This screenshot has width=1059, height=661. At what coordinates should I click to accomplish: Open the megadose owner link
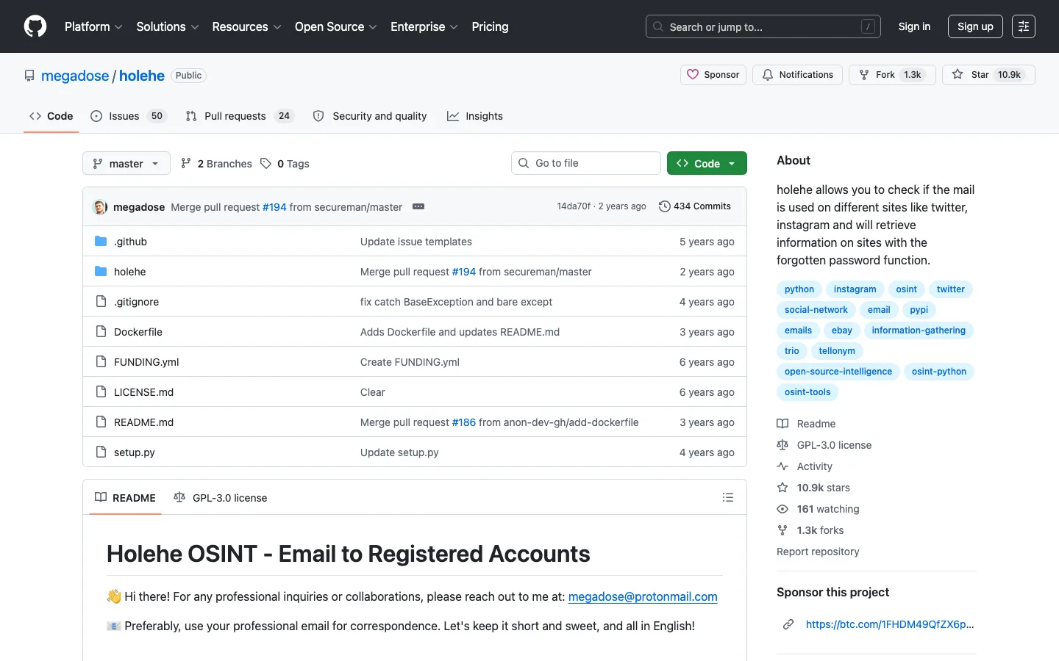tap(75, 76)
